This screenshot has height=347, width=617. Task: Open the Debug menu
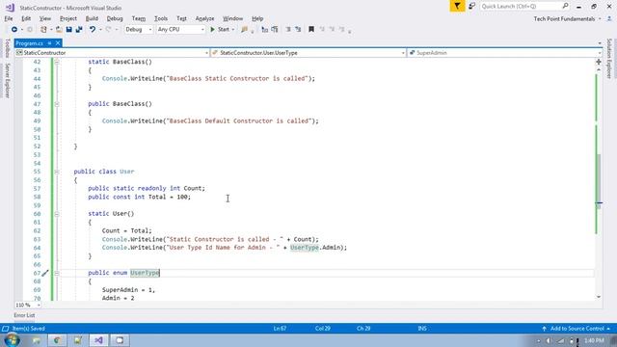point(115,18)
